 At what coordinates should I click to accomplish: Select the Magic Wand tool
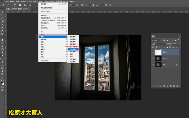point(2,22)
